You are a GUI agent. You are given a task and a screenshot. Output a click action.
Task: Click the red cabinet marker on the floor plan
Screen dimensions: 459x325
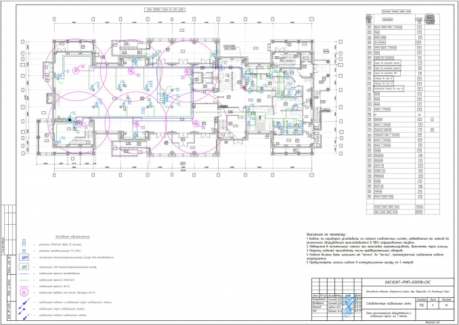tap(244, 87)
